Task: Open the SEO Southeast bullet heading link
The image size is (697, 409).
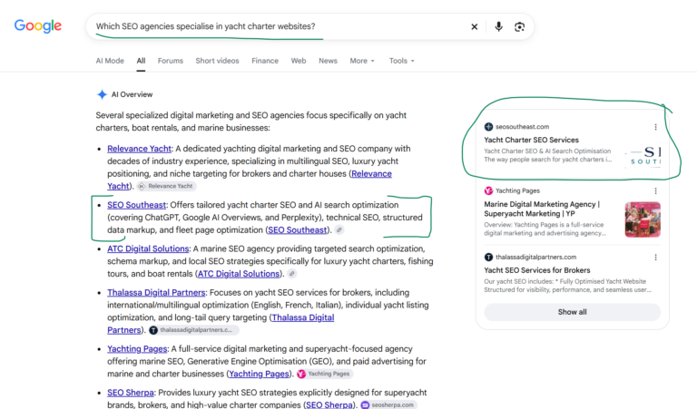Action: 136,205
